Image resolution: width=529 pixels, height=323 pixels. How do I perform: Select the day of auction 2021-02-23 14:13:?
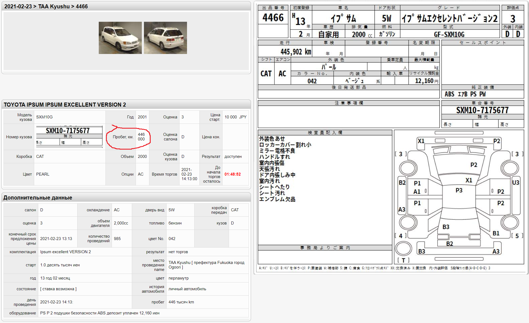57,302
